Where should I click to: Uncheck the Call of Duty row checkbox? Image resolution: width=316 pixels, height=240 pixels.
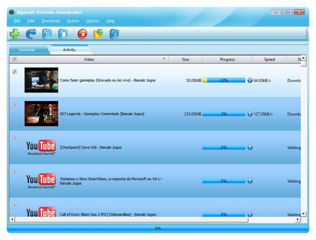tap(14, 206)
